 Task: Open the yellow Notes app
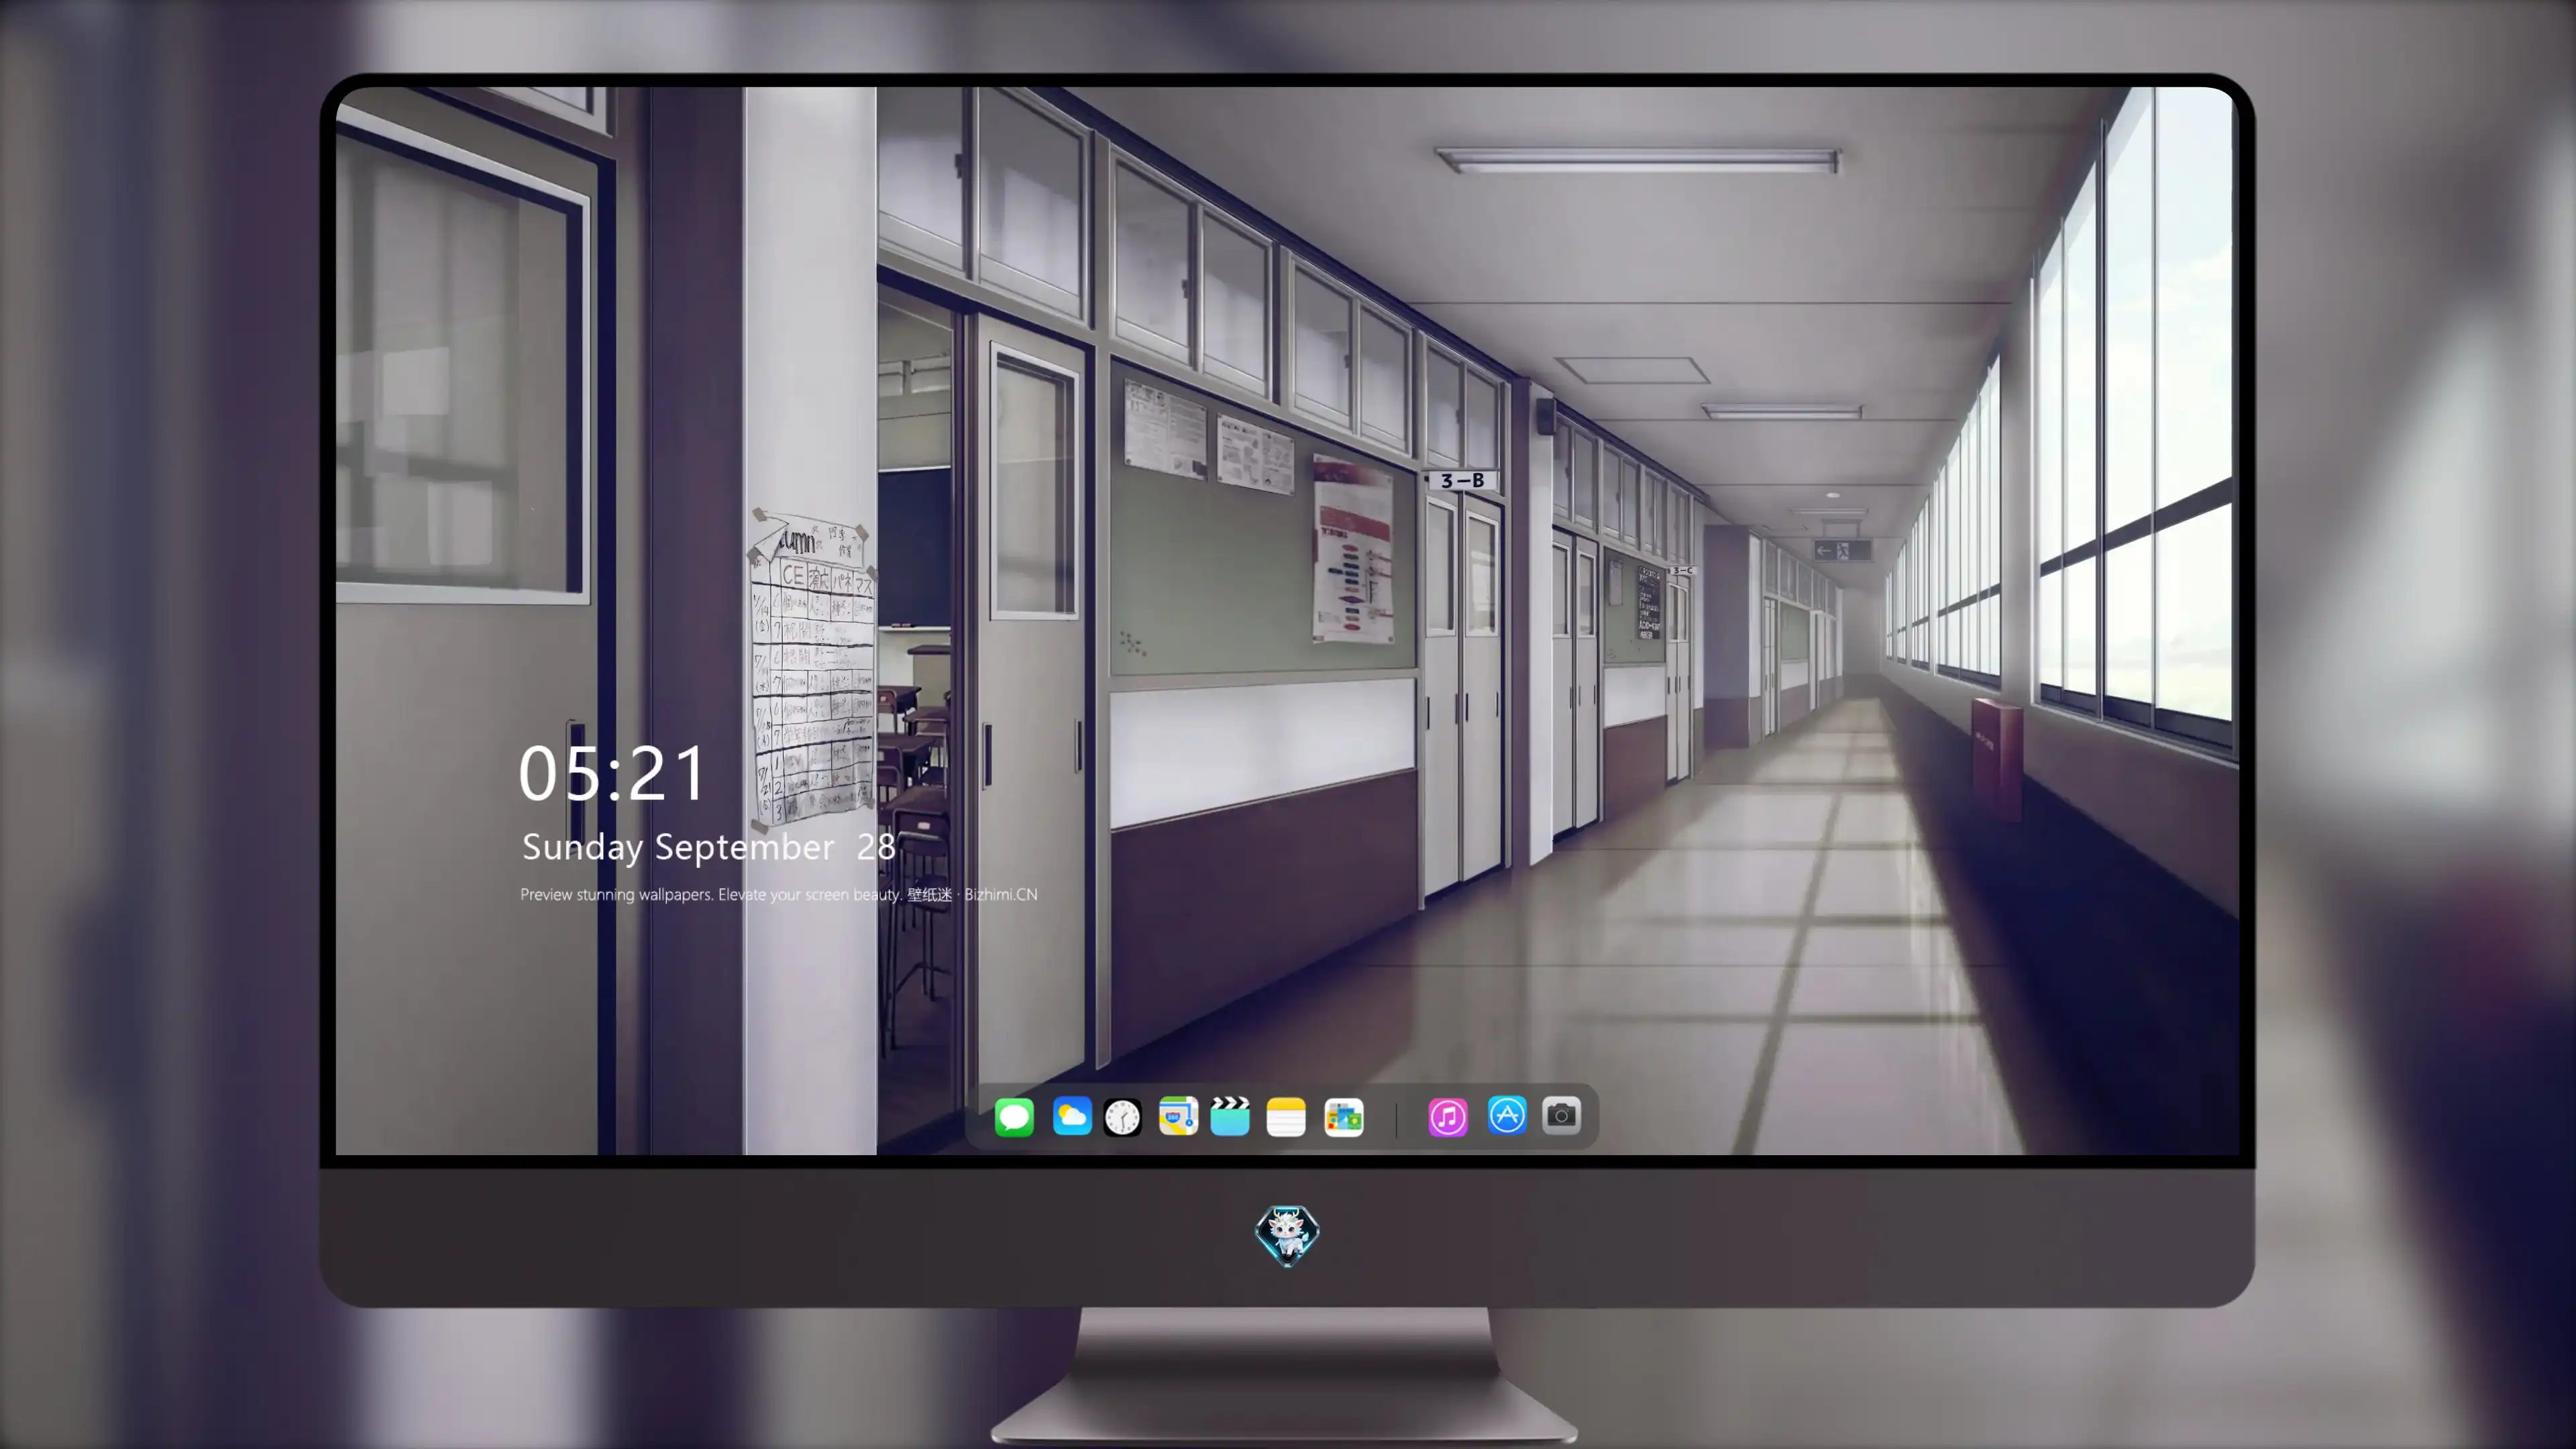click(1286, 1117)
